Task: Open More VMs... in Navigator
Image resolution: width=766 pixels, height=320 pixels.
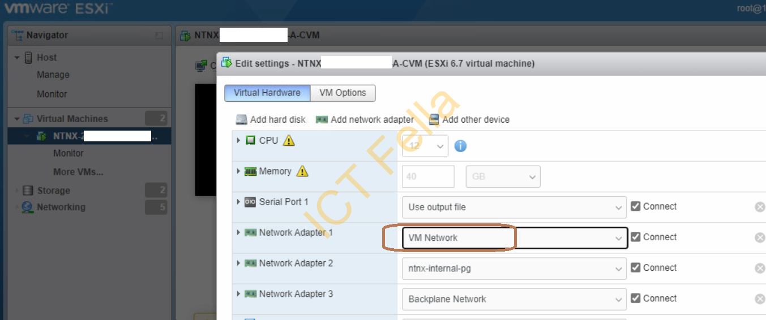Action: click(79, 172)
